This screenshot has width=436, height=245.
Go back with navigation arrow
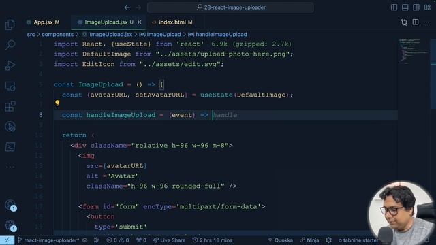[x=127, y=7]
